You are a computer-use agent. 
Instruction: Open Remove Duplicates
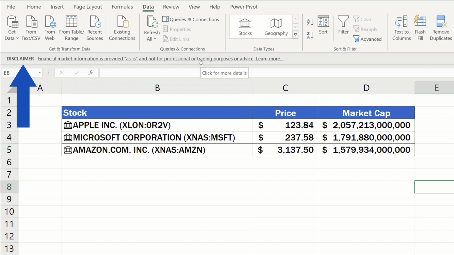pyautogui.click(x=440, y=27)
